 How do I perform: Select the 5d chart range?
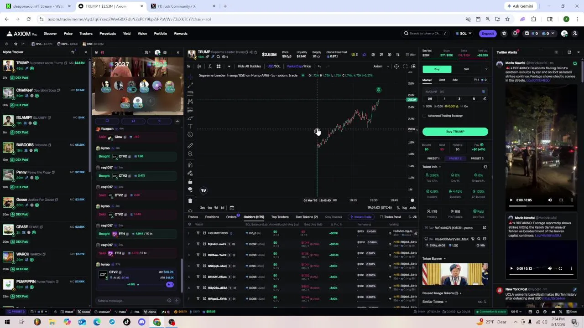point(216,208)
